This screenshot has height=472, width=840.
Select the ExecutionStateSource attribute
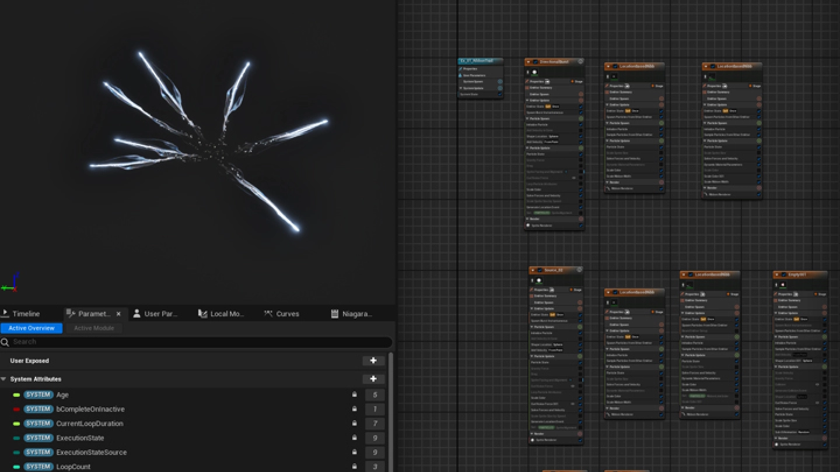click(92, 452)
